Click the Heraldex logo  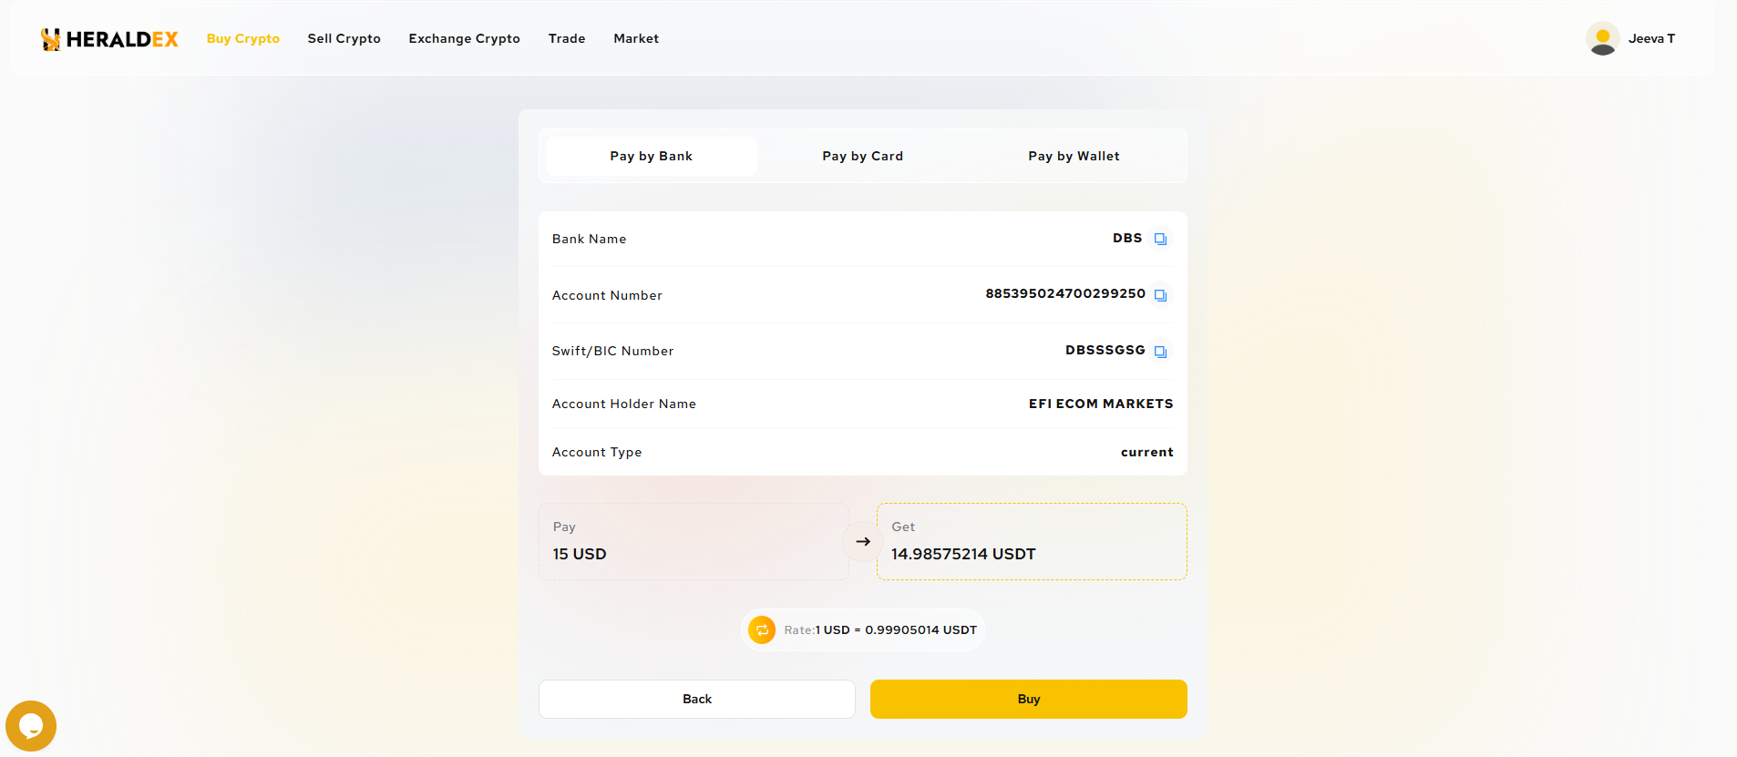[x=109, y=39]
